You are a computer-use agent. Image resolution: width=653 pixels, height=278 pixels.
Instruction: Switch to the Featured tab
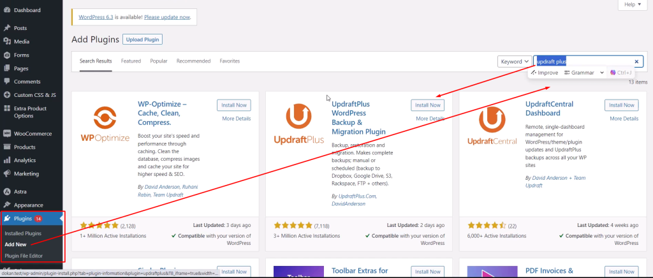coord(131,61)
